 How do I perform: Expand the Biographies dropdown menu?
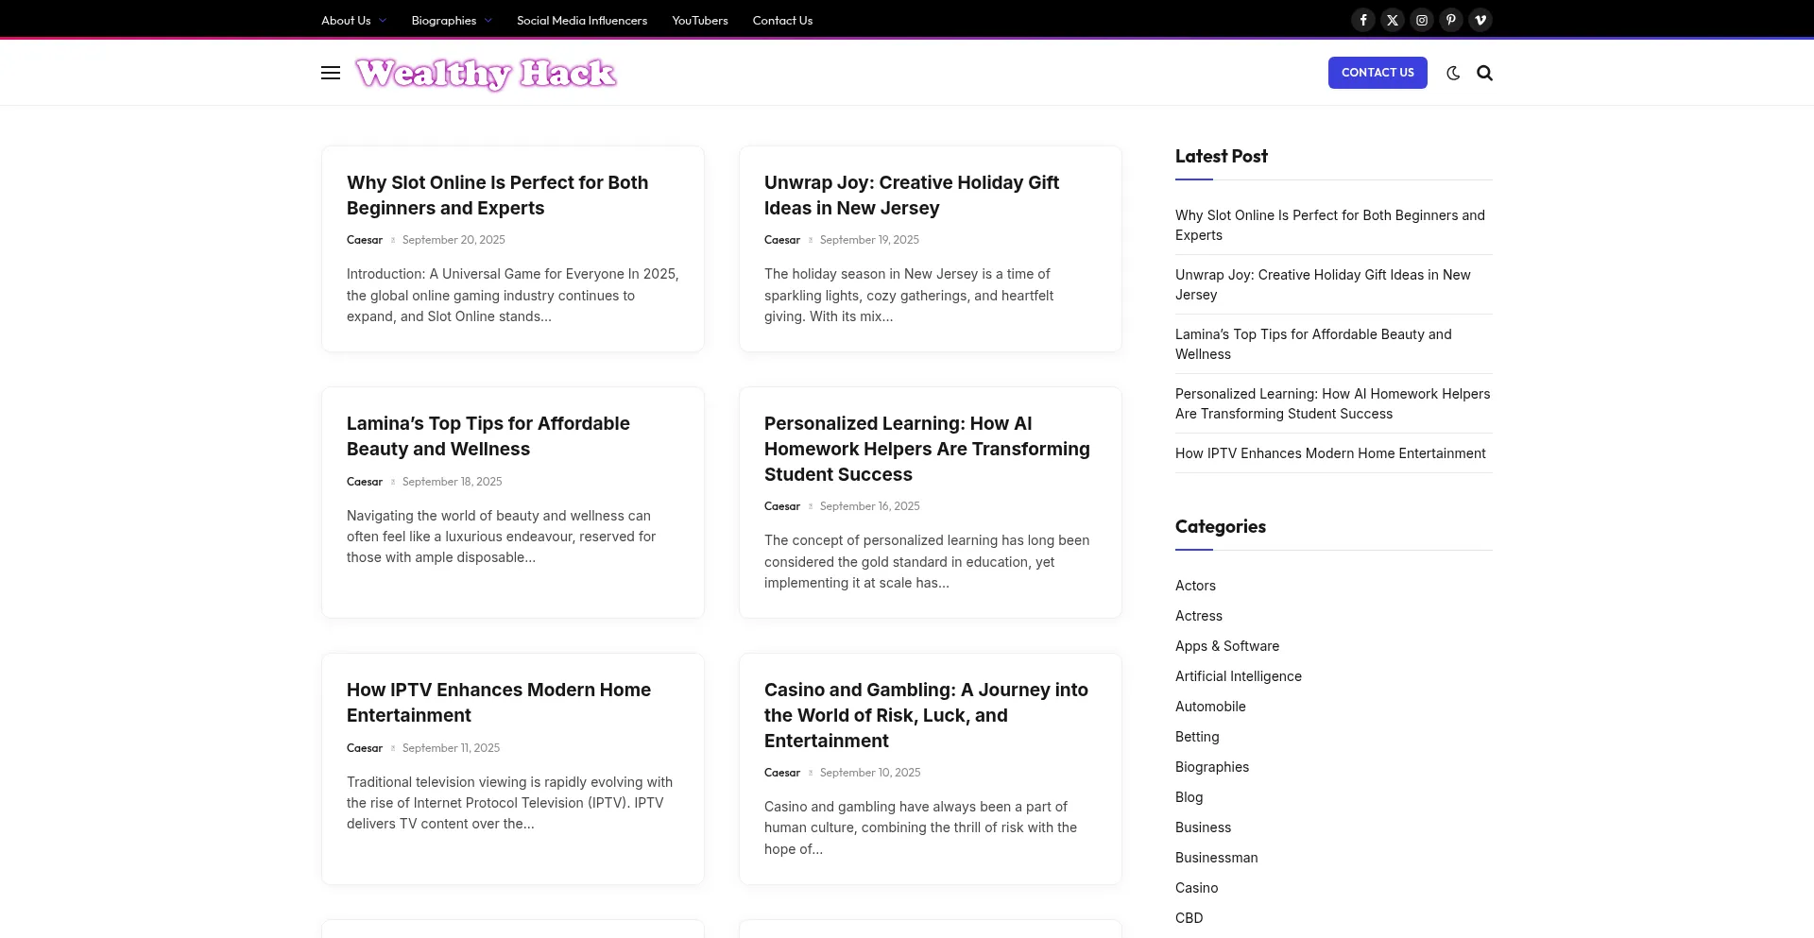tap(451, 20)
